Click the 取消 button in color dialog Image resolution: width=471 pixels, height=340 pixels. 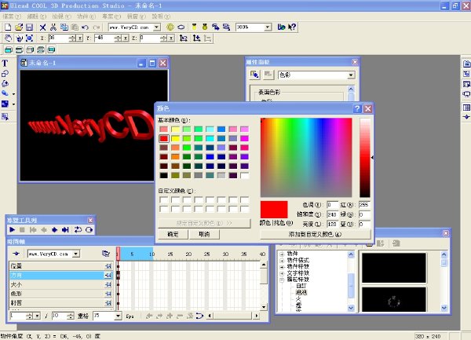204,234
